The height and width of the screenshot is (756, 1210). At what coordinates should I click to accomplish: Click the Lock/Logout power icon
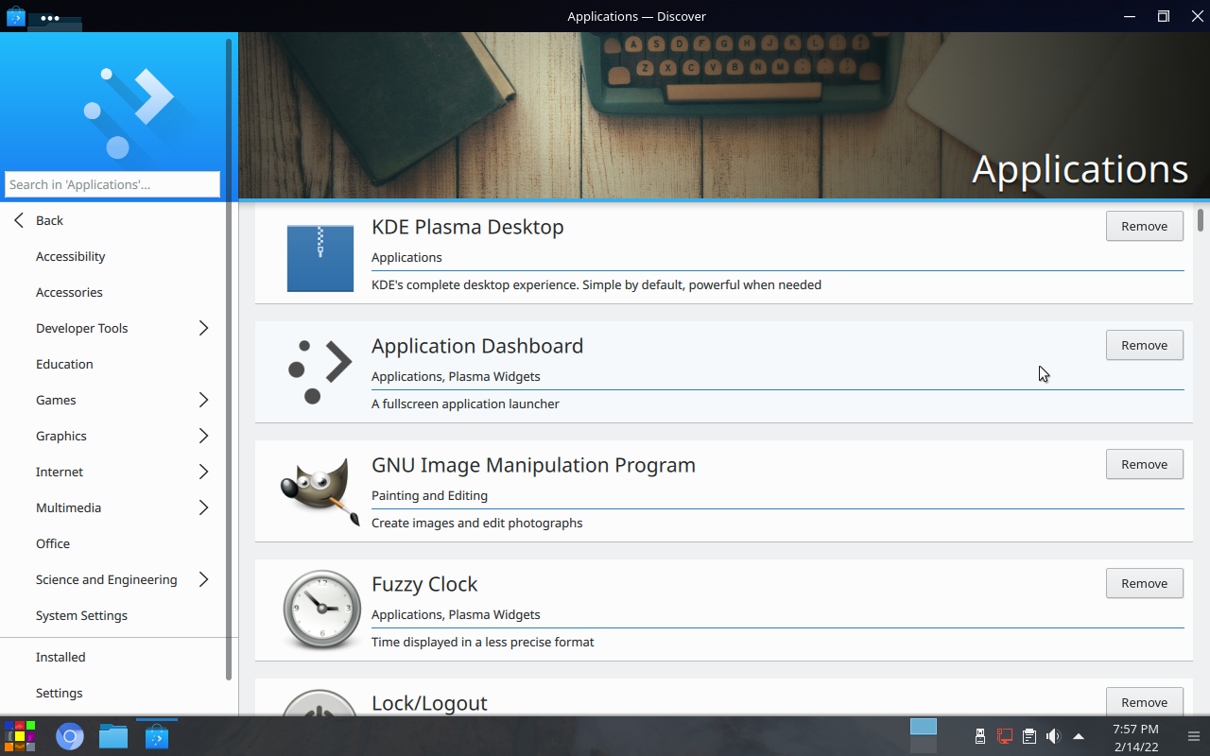321,703
